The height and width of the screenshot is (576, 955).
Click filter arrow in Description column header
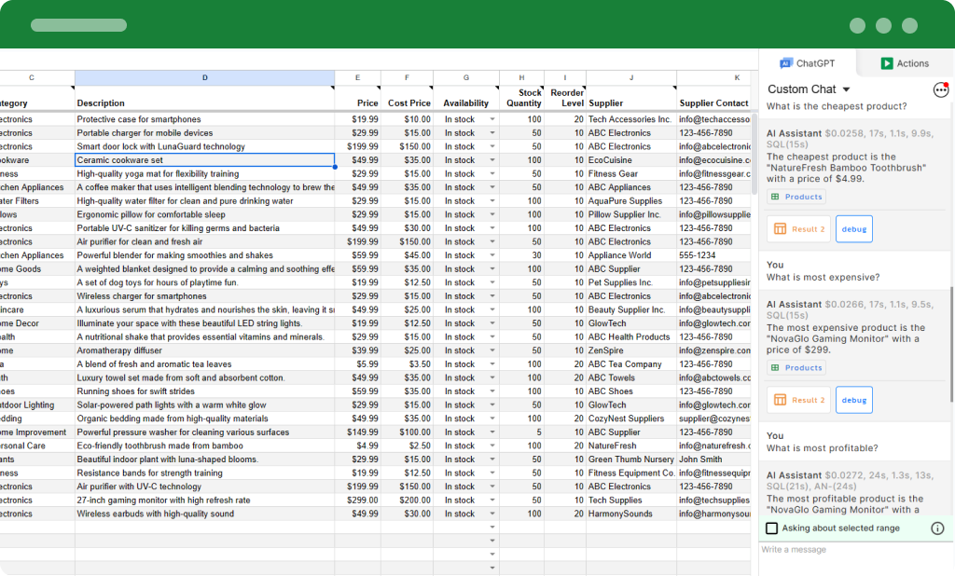pyautogui.click(x=331, y=89)
